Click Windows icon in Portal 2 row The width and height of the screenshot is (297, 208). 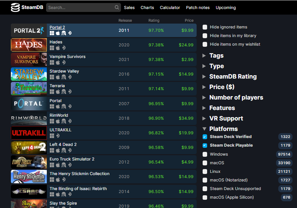(52, 33)
